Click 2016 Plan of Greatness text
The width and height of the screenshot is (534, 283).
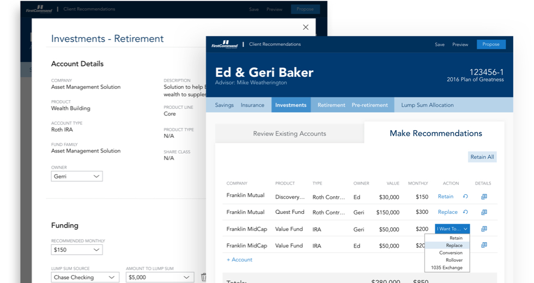(x=475, y=79)
